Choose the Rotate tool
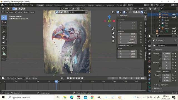Screen dimensions: 178x100 click(4, 33)
